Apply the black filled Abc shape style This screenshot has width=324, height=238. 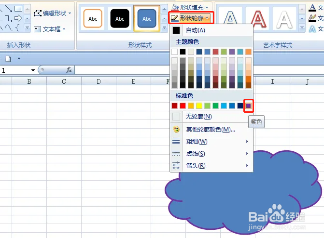click(120, 19)
